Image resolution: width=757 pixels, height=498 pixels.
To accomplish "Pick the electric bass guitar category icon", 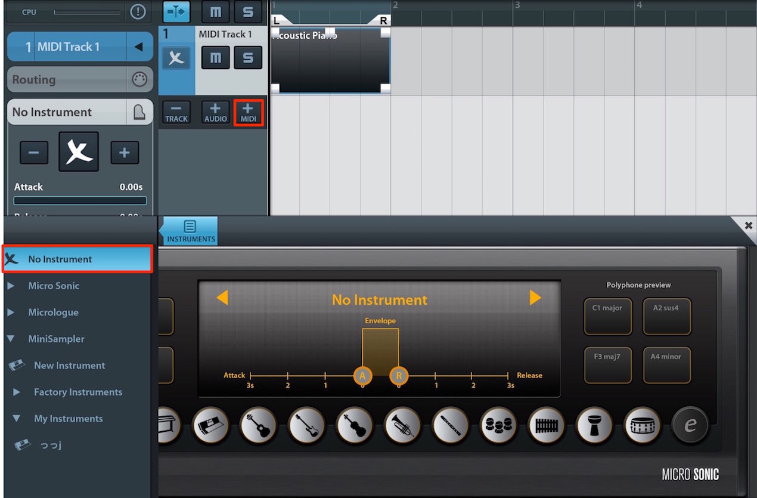I will [x=306, y=425].
